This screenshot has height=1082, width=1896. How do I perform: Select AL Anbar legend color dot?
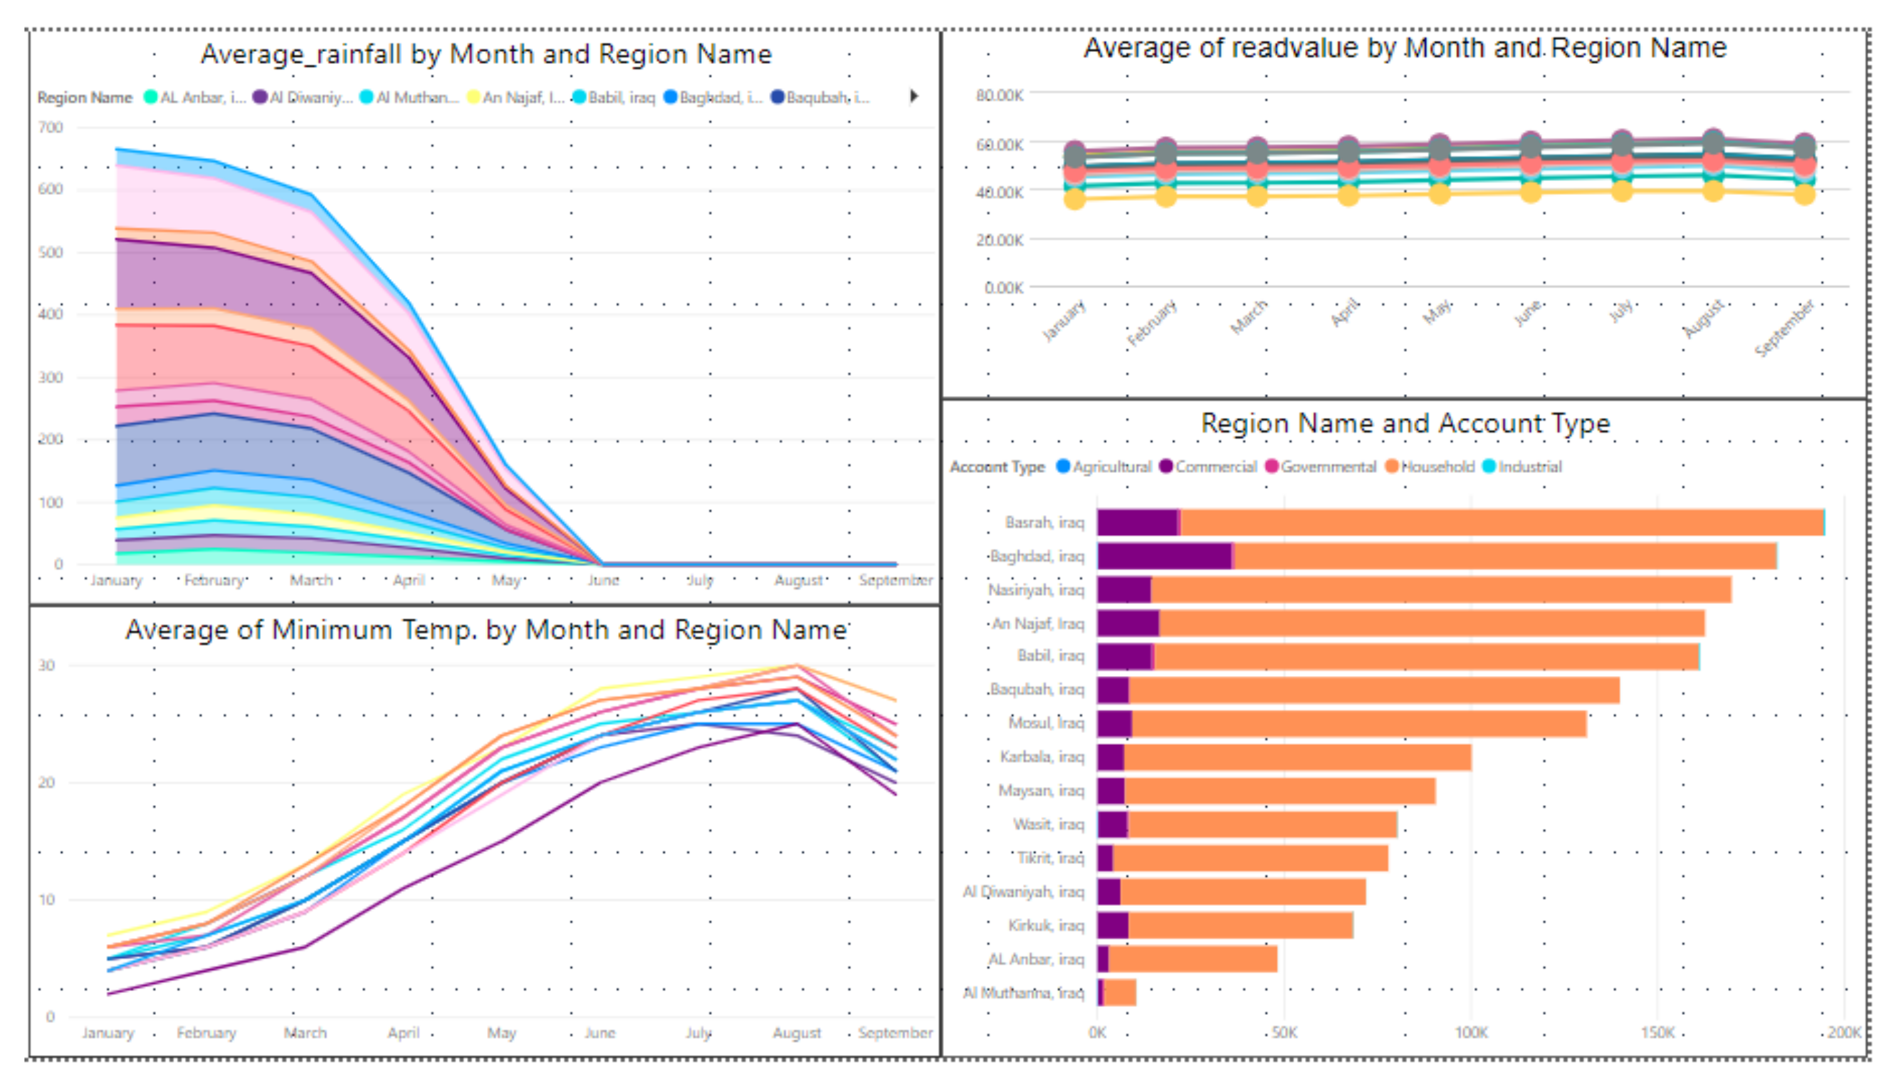[x=151, y=97]
